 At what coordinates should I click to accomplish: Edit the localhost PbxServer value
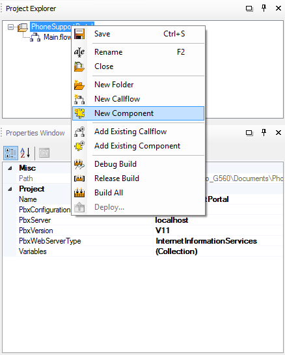point(171,220)
